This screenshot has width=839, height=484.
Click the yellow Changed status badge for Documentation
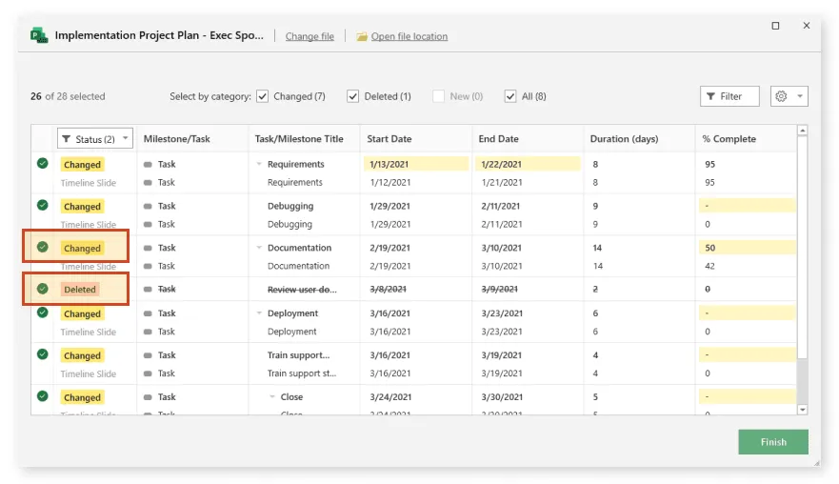pos(82,248)
